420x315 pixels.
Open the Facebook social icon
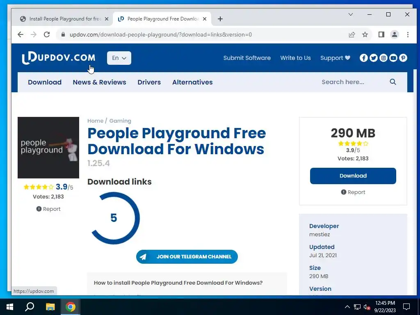pos(363,58)
